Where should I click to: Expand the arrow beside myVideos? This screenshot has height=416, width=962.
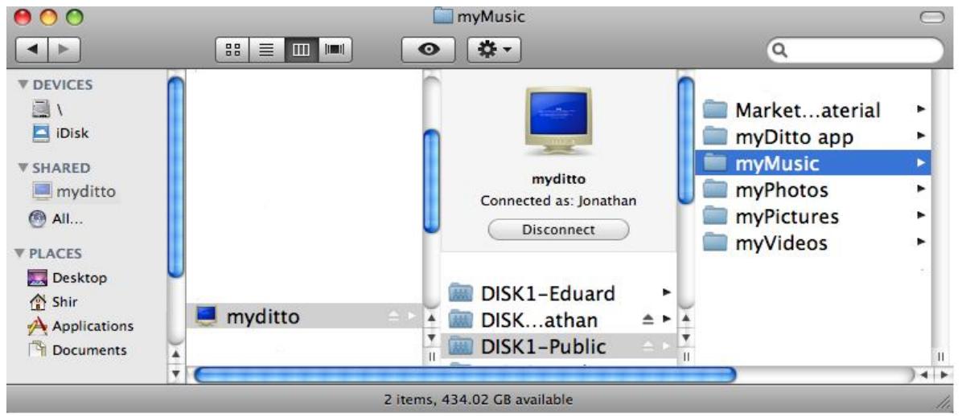coord(921,242)
